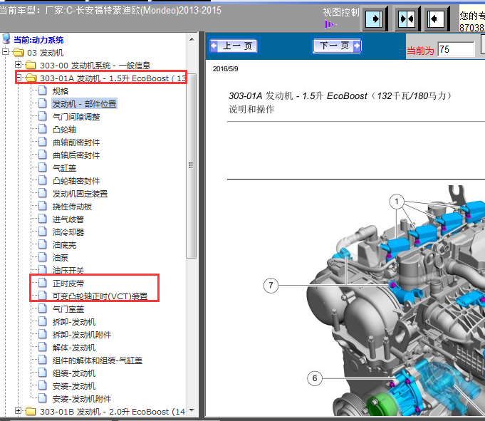Go to previous page with 上一页
The width and height of the screenshot is (485, 421).
click(234, 46)
